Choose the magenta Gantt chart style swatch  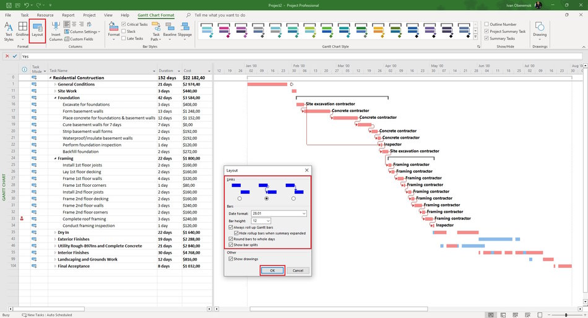(x=224, y=30)
